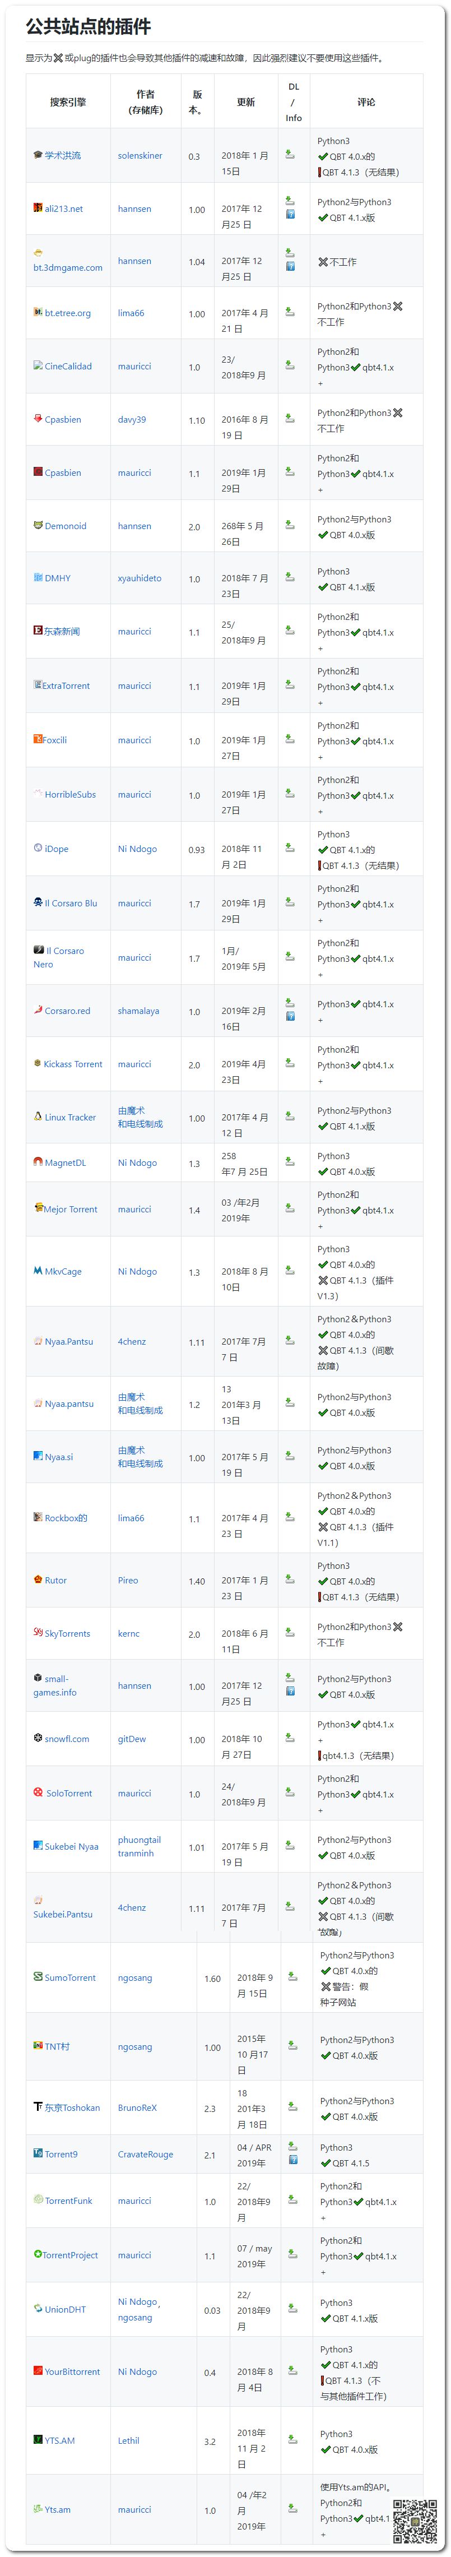Open the info icon in the ali213.net row
This screenshot has width=451, height=2557.
[x=290, y=215]
